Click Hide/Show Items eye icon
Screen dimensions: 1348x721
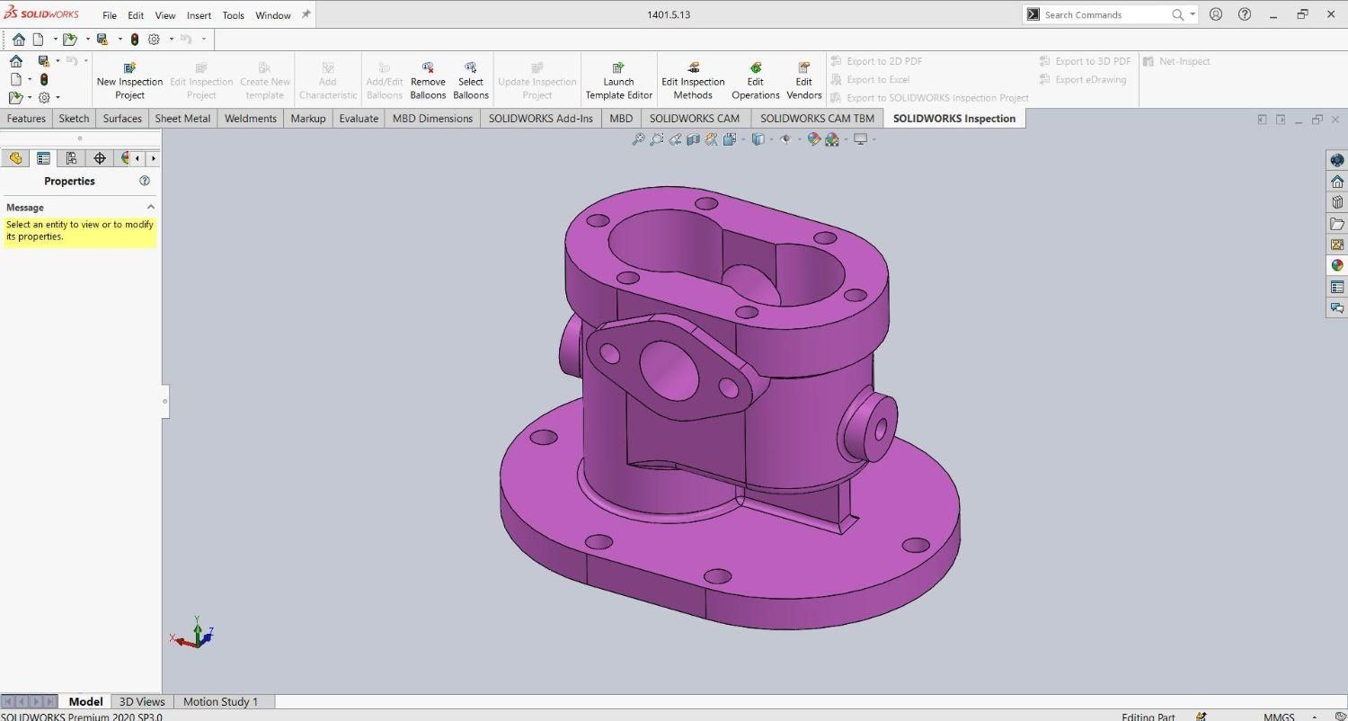(x=785, y=139)
